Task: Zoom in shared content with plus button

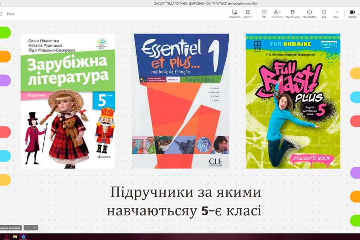Action: (35, 228)
